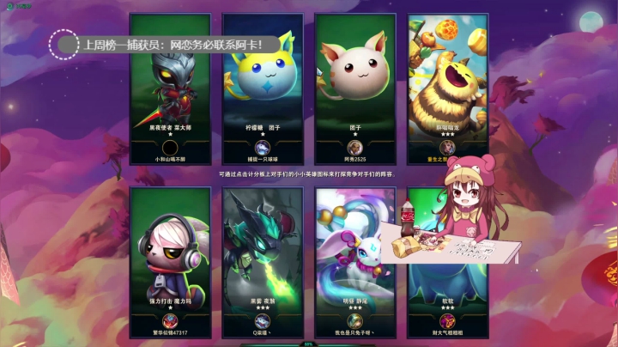Click the avatar above 我也是只兔子呀
Screen dimensions: 618x347
[354, 321]
